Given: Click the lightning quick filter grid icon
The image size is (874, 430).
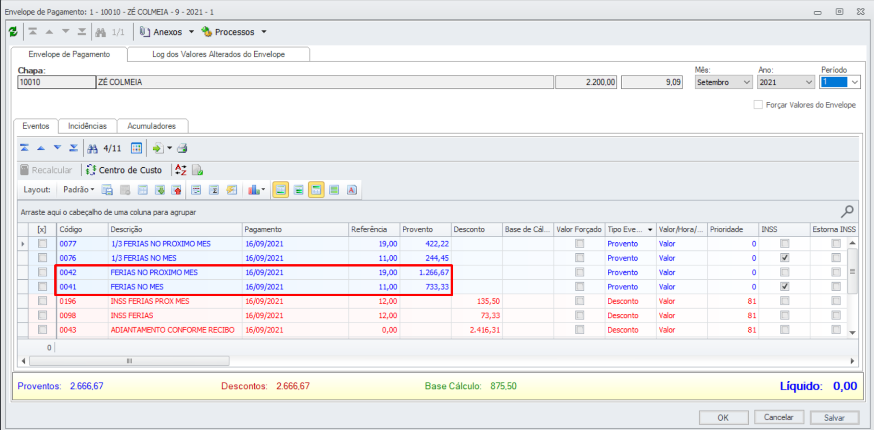Looking at the screenshot, I should [232, 190].
